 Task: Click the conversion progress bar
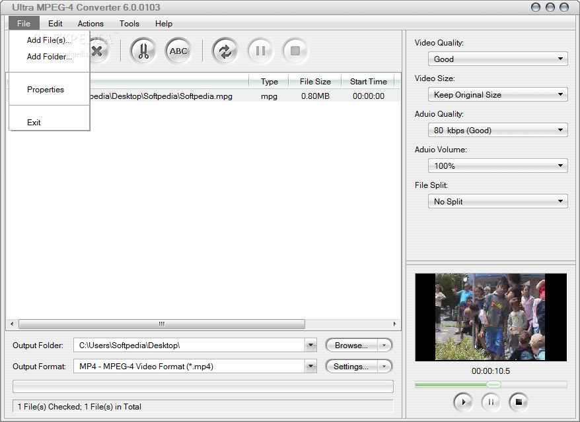point(203,386)
